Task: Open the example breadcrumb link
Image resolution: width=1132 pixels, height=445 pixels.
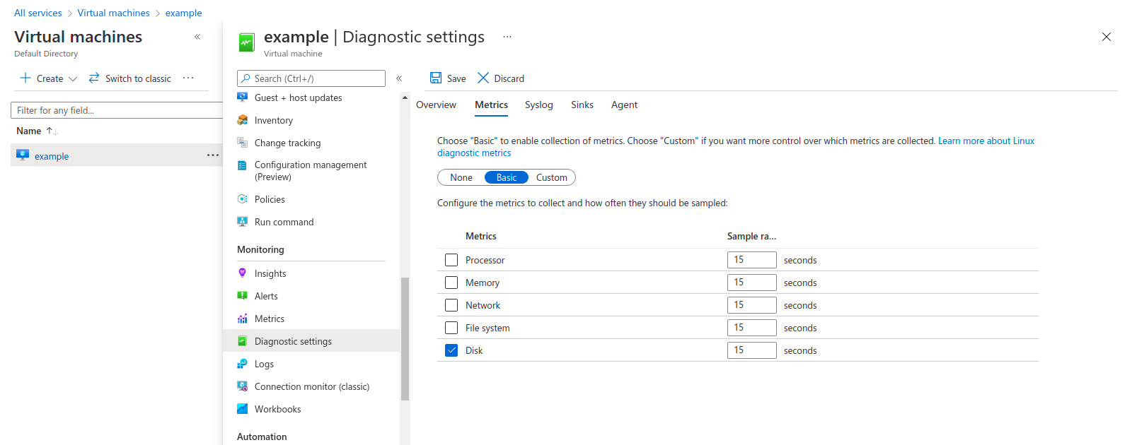Action: point(183,13)
